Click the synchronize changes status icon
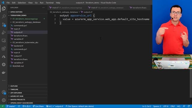Image resolution: width=192 pixels, height=108 pixels. (19, 106)
